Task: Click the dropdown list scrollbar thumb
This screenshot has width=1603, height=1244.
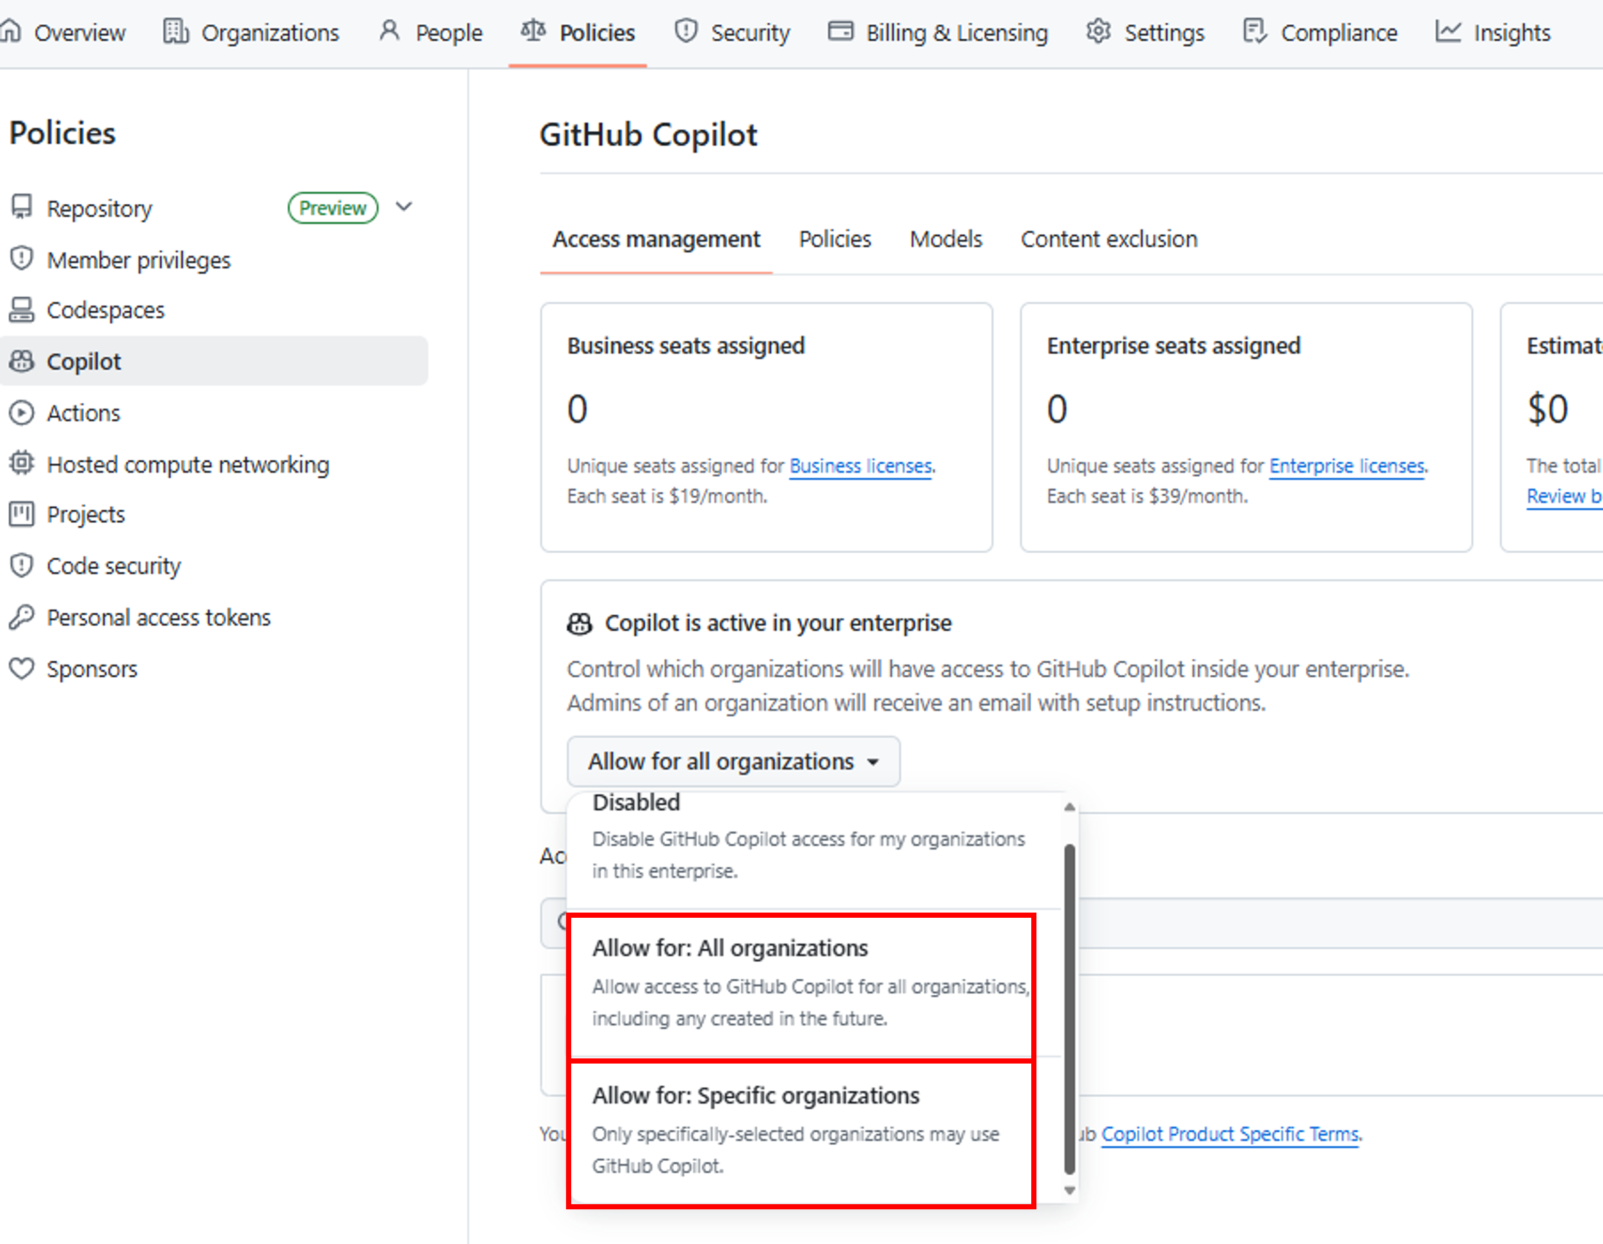Action: (1070, 1009)
